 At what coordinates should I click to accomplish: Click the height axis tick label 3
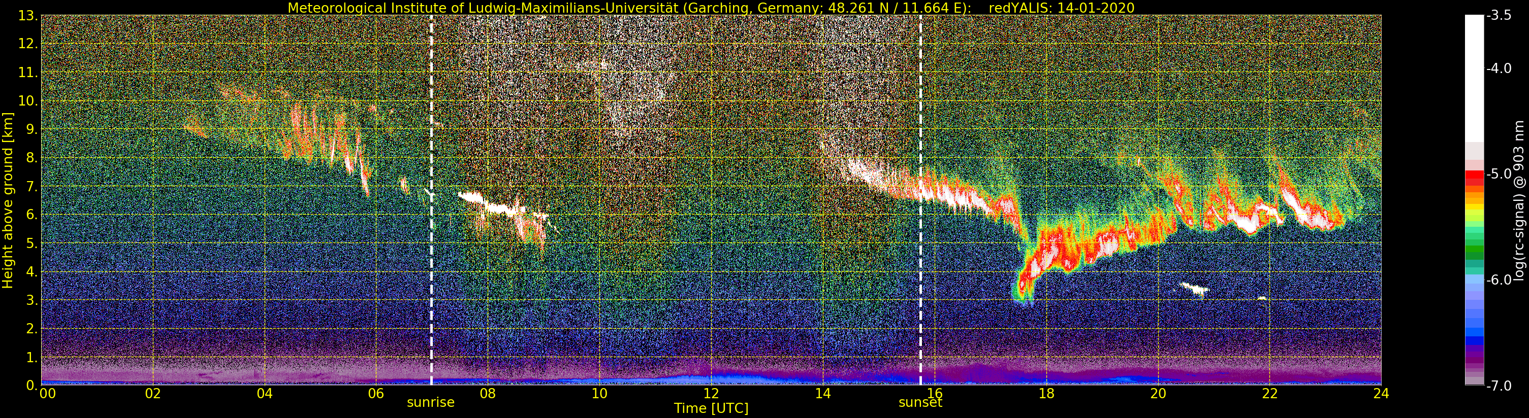[x=32, y=301]
